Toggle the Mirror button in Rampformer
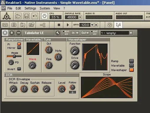This screenshot has height=113, width=150. tap(19, 48)
